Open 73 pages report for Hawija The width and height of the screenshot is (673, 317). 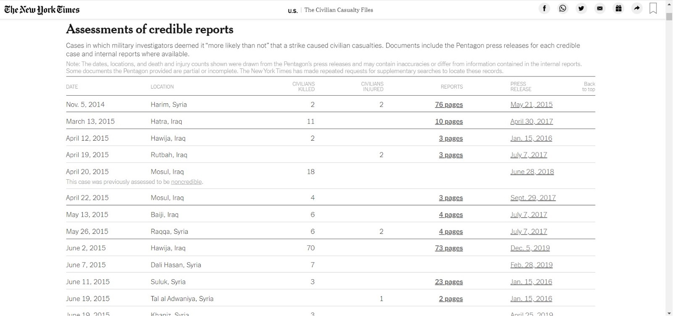449,248
